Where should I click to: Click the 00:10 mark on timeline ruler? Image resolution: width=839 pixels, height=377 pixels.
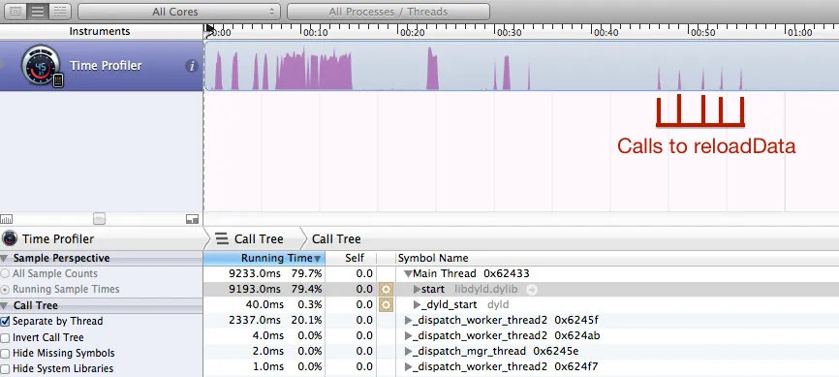(x=316, y=33)
